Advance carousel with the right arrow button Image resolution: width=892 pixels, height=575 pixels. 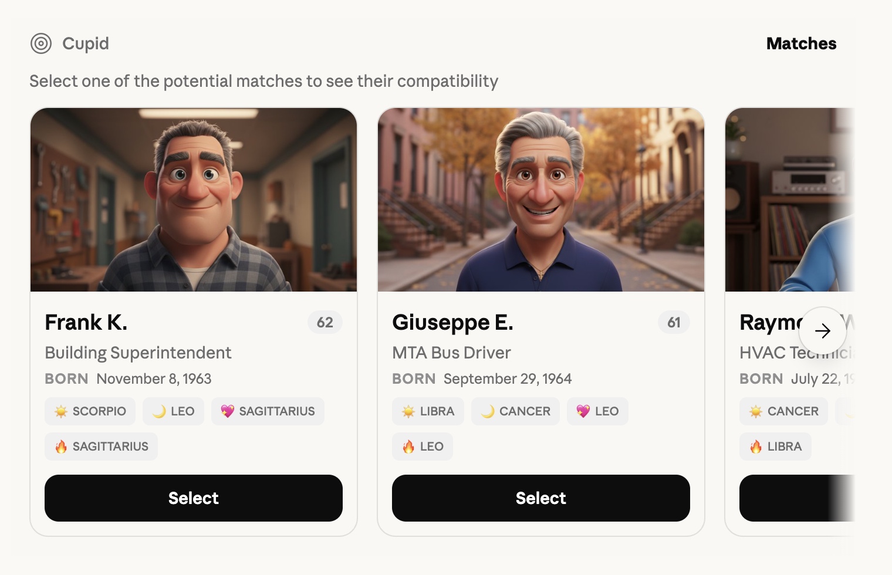(x=823, y=331)
